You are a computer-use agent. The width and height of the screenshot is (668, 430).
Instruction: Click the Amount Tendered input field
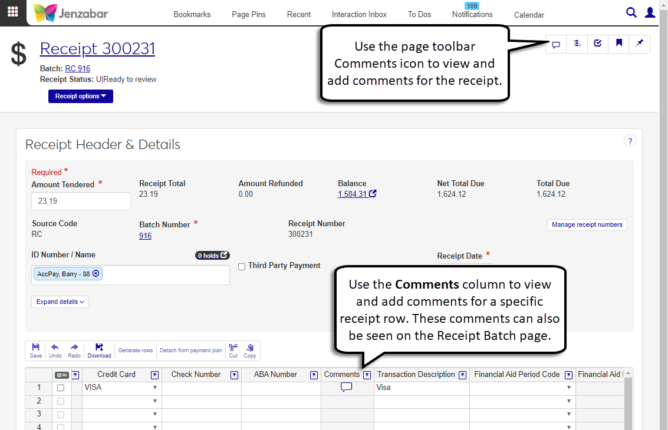pos(81,201)
